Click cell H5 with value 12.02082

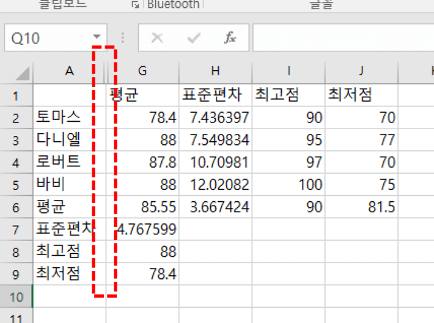(215, 185)
